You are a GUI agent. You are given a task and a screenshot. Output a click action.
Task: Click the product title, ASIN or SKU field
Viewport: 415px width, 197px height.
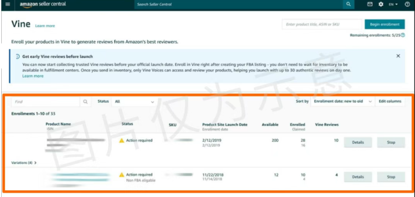(x=322, y=24)
